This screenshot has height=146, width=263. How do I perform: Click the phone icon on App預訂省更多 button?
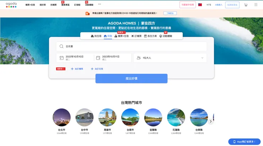[x=234, y=142]
